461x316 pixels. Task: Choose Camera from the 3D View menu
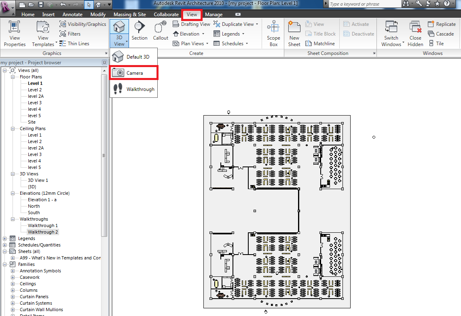[133, 73]
